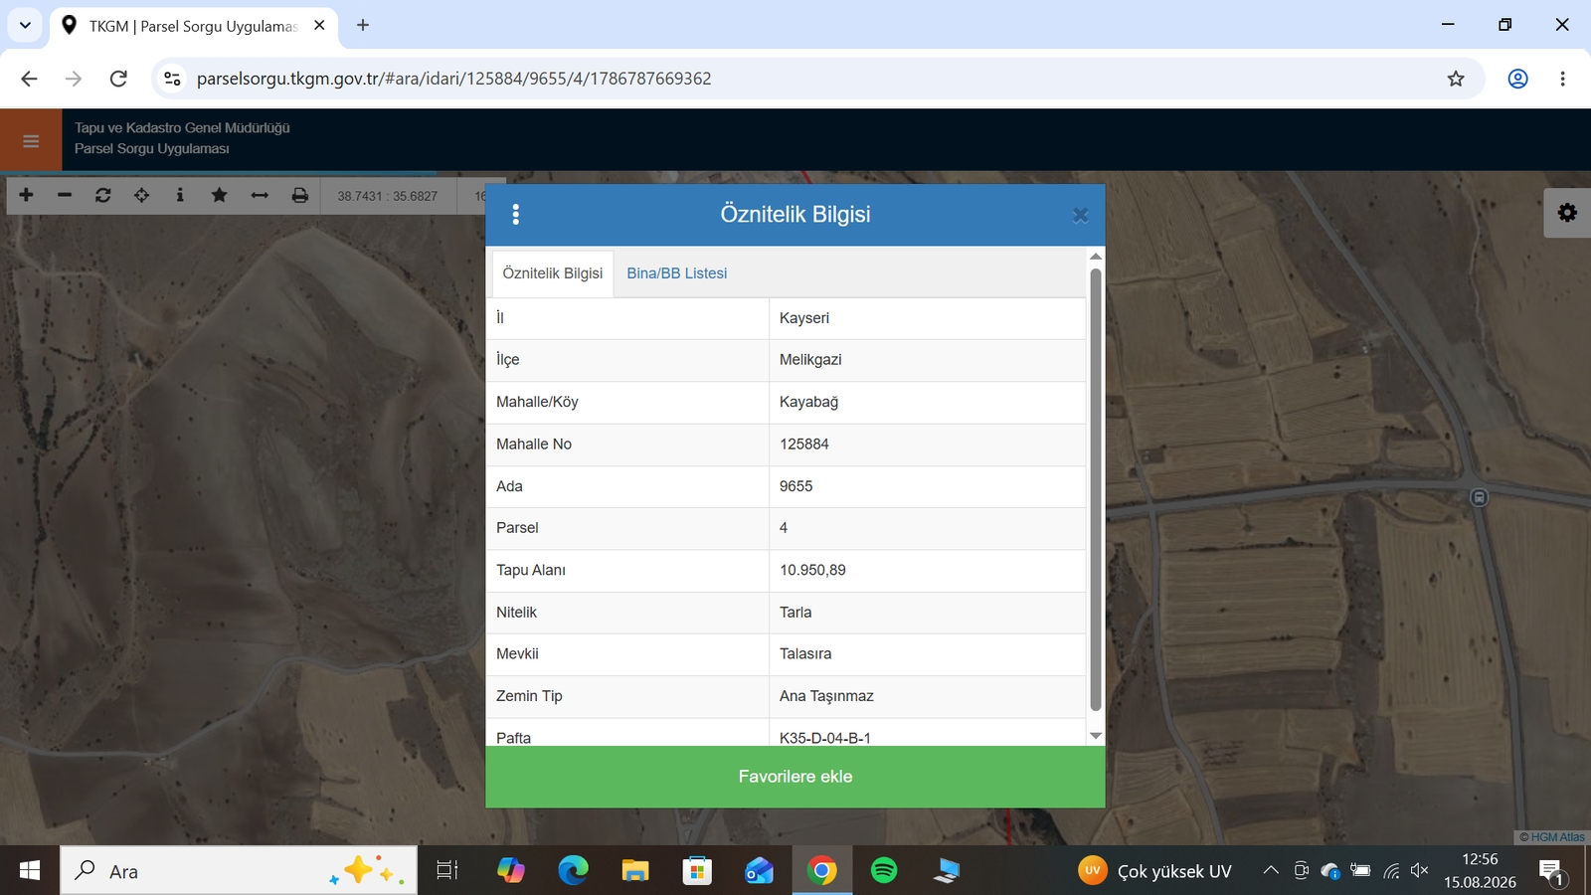Show hidden system tray icons
The height and width of the screenshot is (895, 1591).
click(1271, 871)
